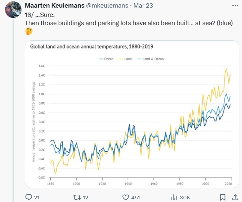Click the reply speech bubble icon

(29, 197)
